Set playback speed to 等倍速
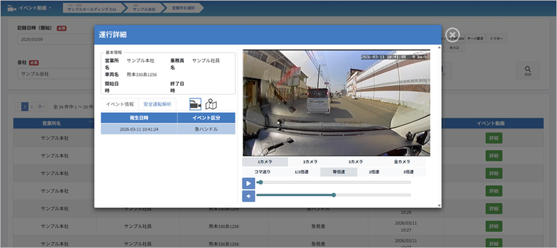This screenshot has height=248, width=557. [x=339, y=172]
